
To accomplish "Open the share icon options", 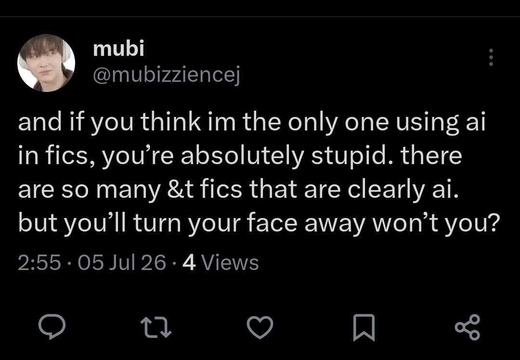I will tap(468, 327).
